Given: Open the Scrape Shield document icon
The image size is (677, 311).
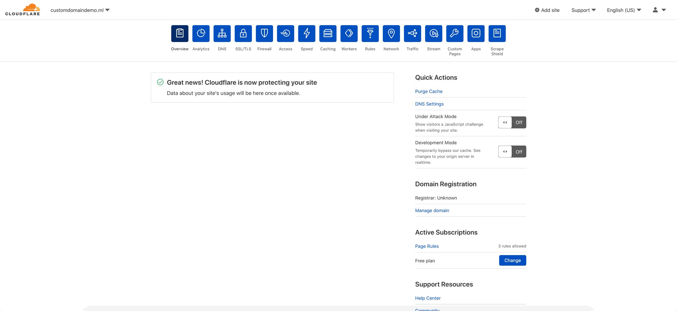Looking at the screenshot, I should click(497, 33).
